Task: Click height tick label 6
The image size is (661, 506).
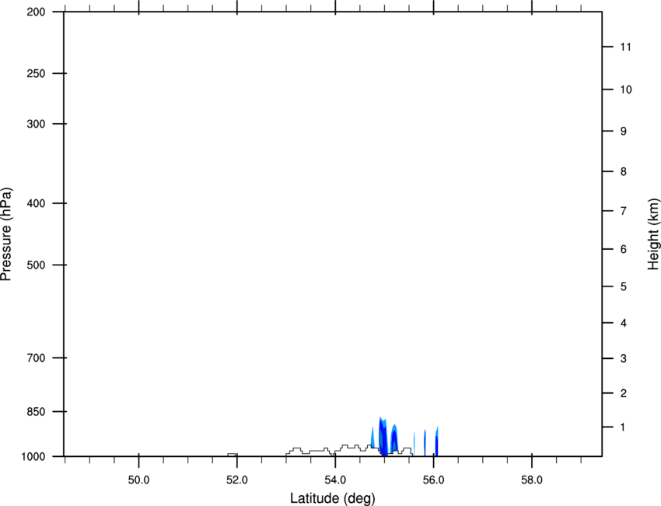Action: tap(624, 249)
